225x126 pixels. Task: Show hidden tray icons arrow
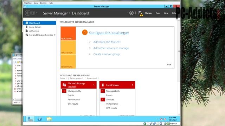[157, 119]
